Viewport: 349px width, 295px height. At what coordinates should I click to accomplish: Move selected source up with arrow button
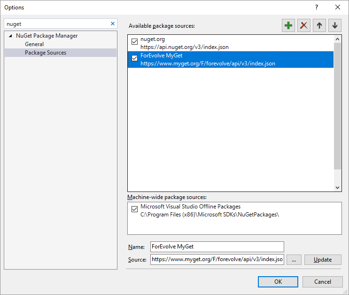[x=319, y=26]
